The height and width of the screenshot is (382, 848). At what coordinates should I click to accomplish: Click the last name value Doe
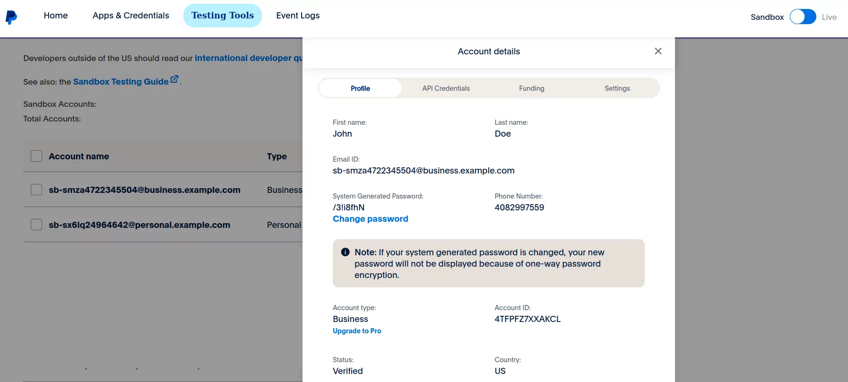(503, 134)
